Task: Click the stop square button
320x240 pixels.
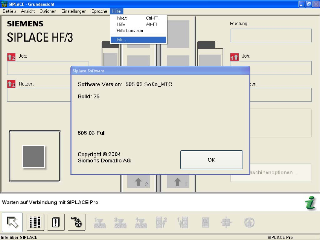Action: coord(35,156)
